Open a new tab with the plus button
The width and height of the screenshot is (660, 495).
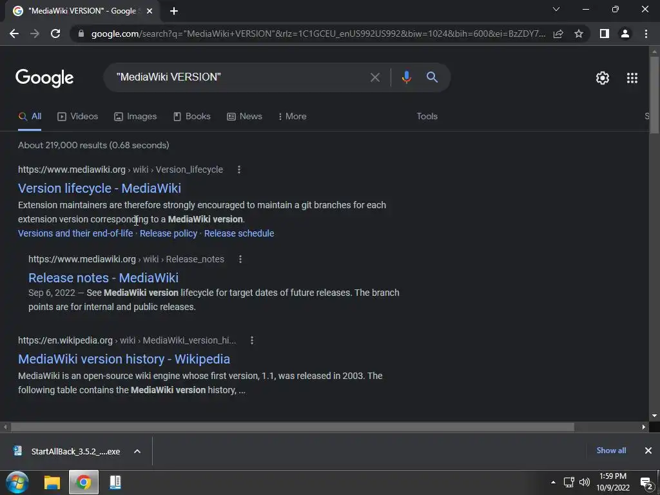click(x=174, y=11)
